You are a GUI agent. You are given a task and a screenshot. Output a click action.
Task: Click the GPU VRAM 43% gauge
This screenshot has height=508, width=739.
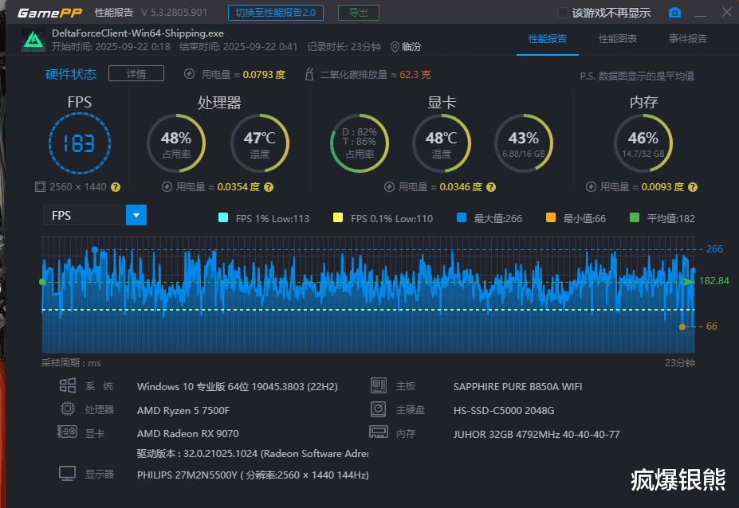pyautogui.click(x=524, y=143)
